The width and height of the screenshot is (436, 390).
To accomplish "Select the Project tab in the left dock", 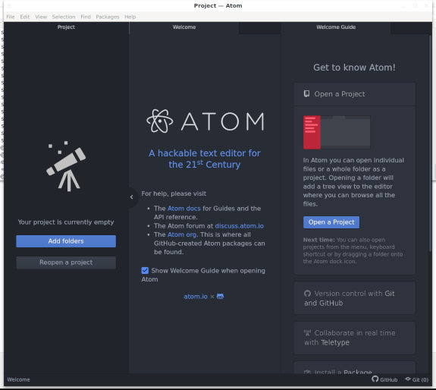I will click(x=66, y=27).
